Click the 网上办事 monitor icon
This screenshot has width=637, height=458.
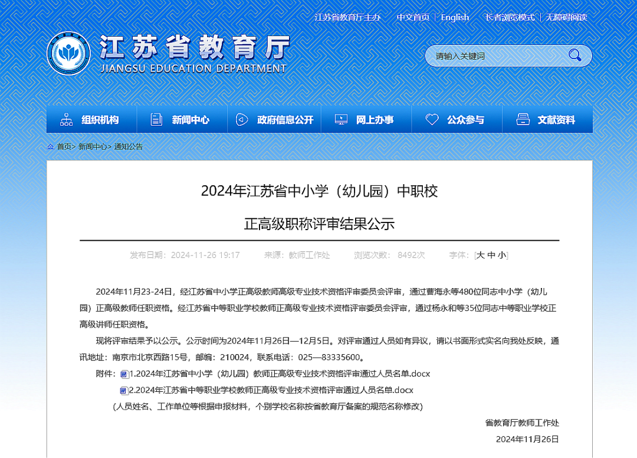pyautogui.click(x=341, y=120)
